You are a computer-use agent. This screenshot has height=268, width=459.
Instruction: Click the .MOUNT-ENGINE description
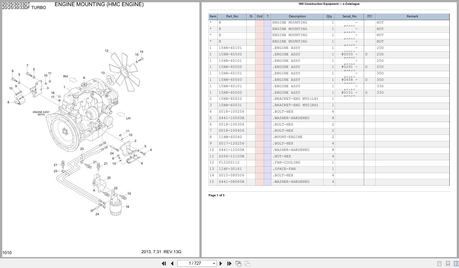click(x=287, y=137)
